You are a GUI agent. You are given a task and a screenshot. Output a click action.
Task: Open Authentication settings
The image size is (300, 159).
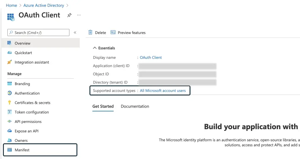click(27, 93)
